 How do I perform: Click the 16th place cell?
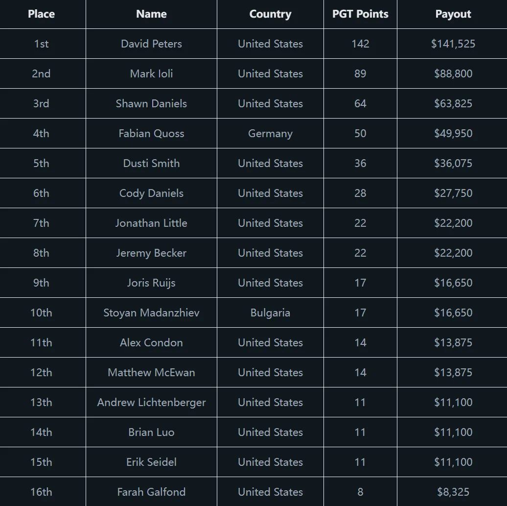pyautogui.click(x=41, y=492)
